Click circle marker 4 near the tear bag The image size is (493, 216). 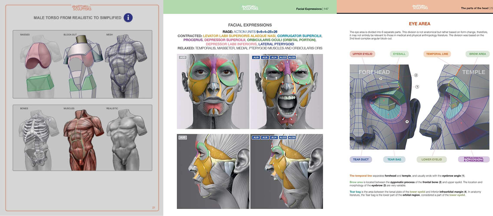[x=407, y=121]
